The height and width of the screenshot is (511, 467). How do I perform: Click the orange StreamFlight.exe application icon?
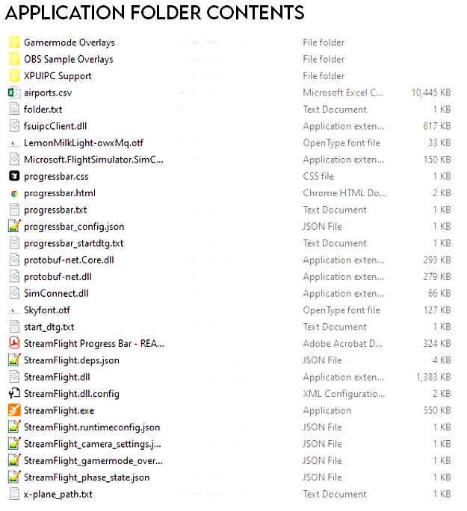tap(14, 410)
